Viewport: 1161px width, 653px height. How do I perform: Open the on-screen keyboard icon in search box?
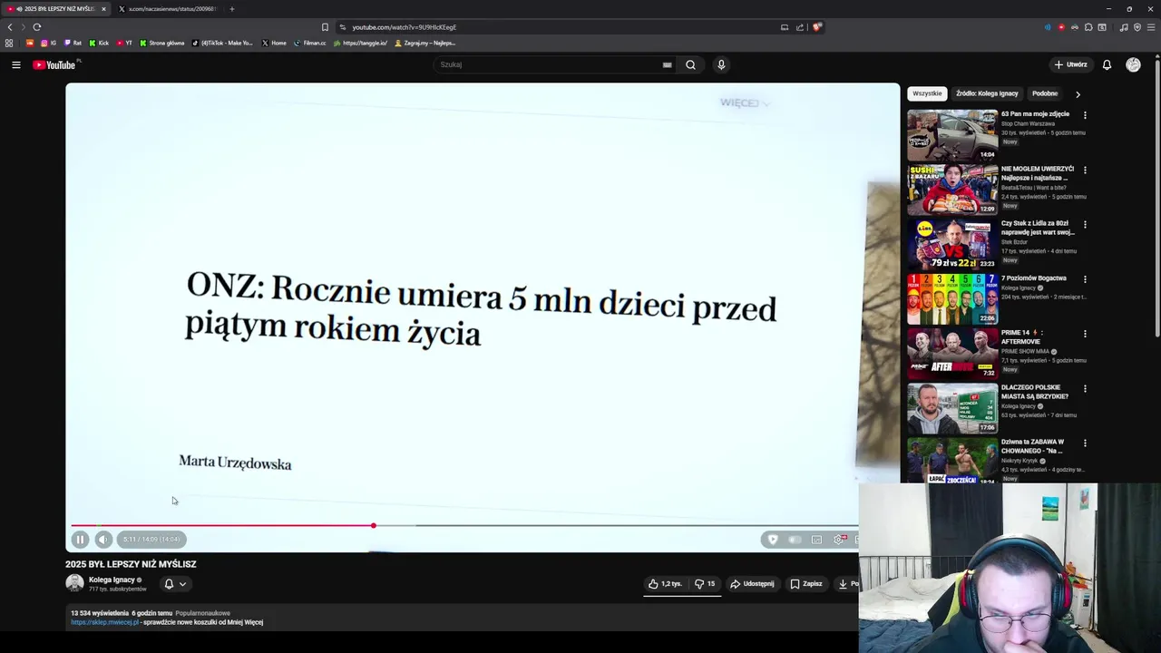click(x=668, y=64)
